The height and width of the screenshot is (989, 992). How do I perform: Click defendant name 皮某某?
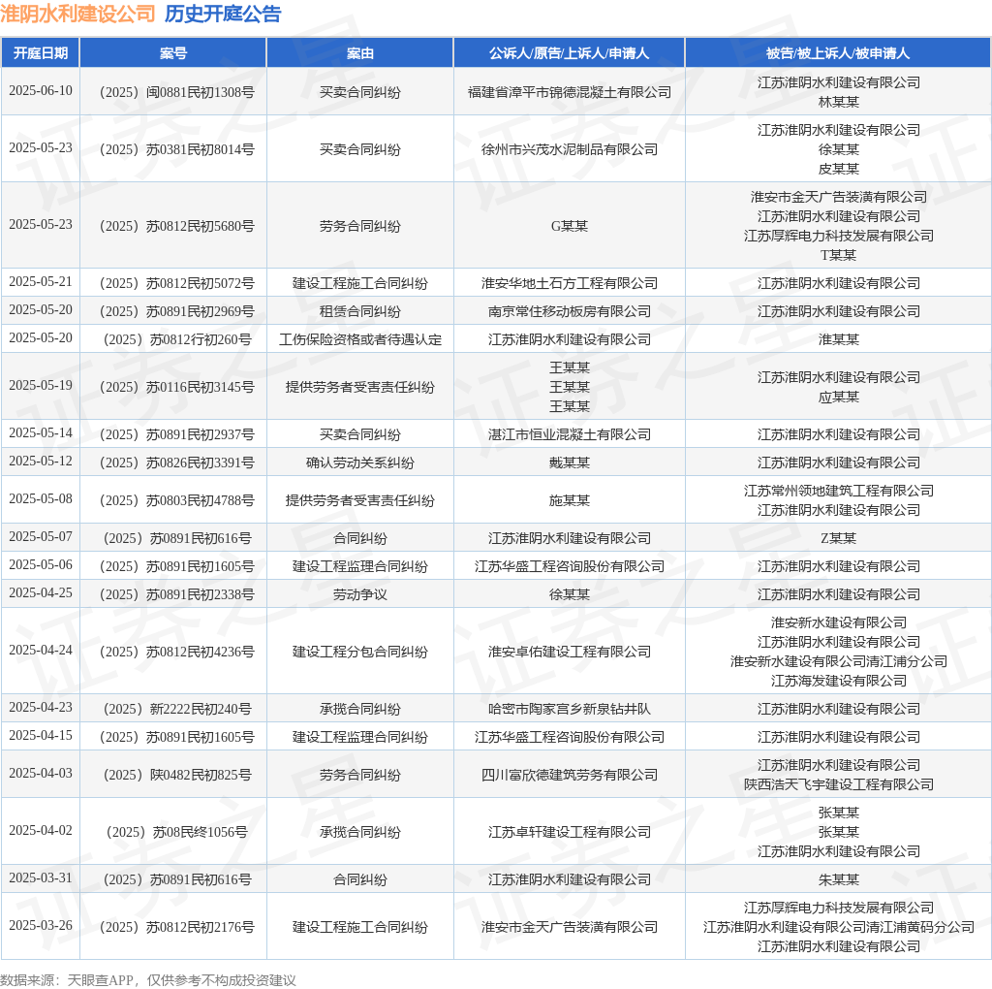click(x=838, y=169)
